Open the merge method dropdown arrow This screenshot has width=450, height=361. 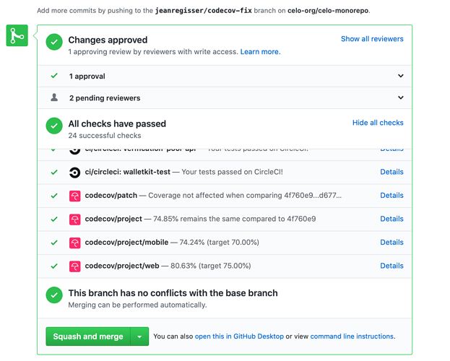140,336
